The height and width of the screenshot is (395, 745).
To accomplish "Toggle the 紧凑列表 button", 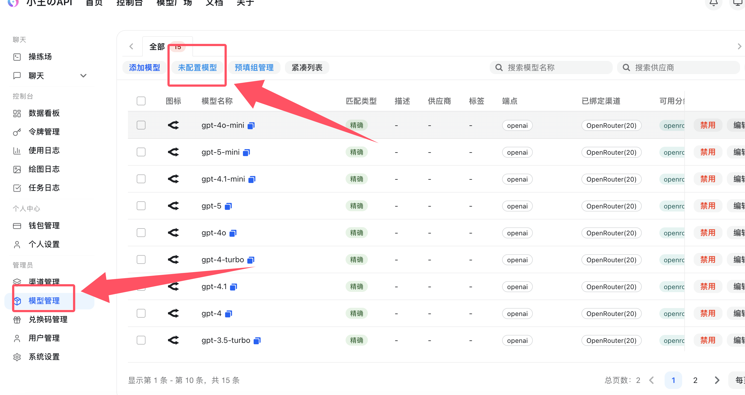I will click(307, 67).
